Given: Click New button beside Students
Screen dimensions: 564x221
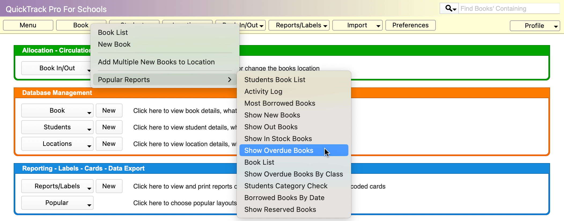Looking at the screenshot, I should (109, 127).
